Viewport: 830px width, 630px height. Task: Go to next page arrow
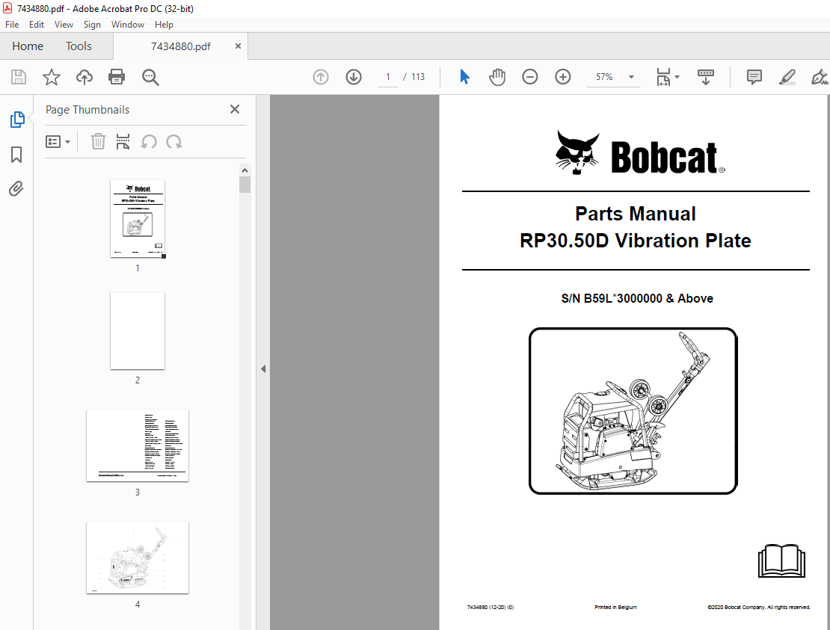click(354, 77)
